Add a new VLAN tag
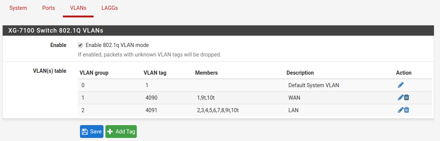Screen dimensions: 440x141 tap(121, 132)
